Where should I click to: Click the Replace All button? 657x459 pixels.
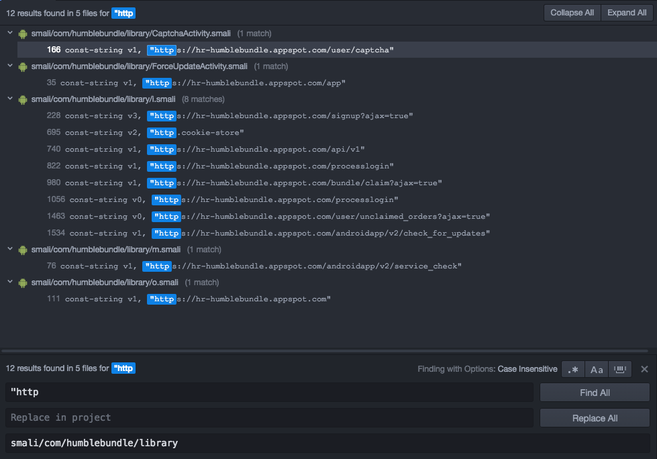click(595, 417)
